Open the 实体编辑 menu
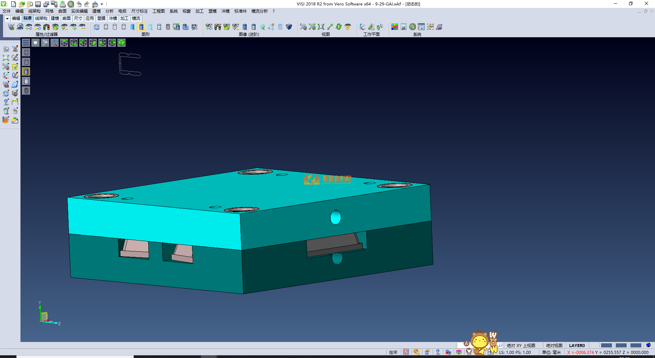Image resolution: width=655 pixels, height=358 pixels. click(x=79, y=11)
